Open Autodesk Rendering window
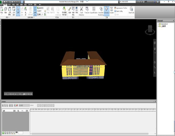 [x=101, y=11]
